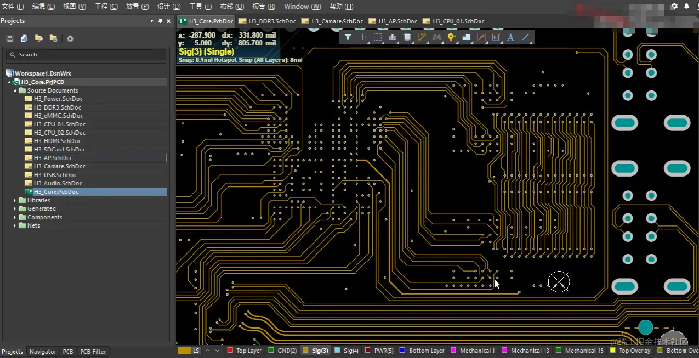This screenshot has height=358, width=699.
Task: Click the red Top Layer color swatch
Action: pos(230,351)
